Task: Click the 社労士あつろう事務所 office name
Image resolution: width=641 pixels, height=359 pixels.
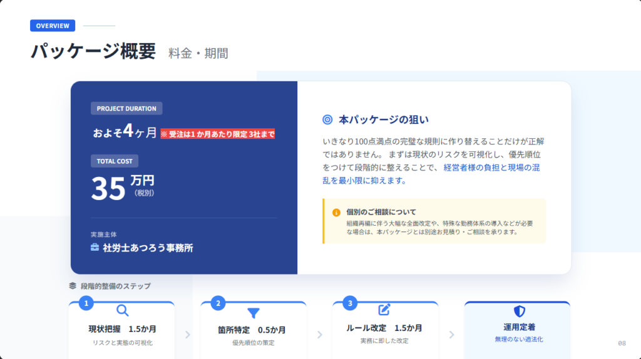Action: pyautogui.click(x=148, y=248)
